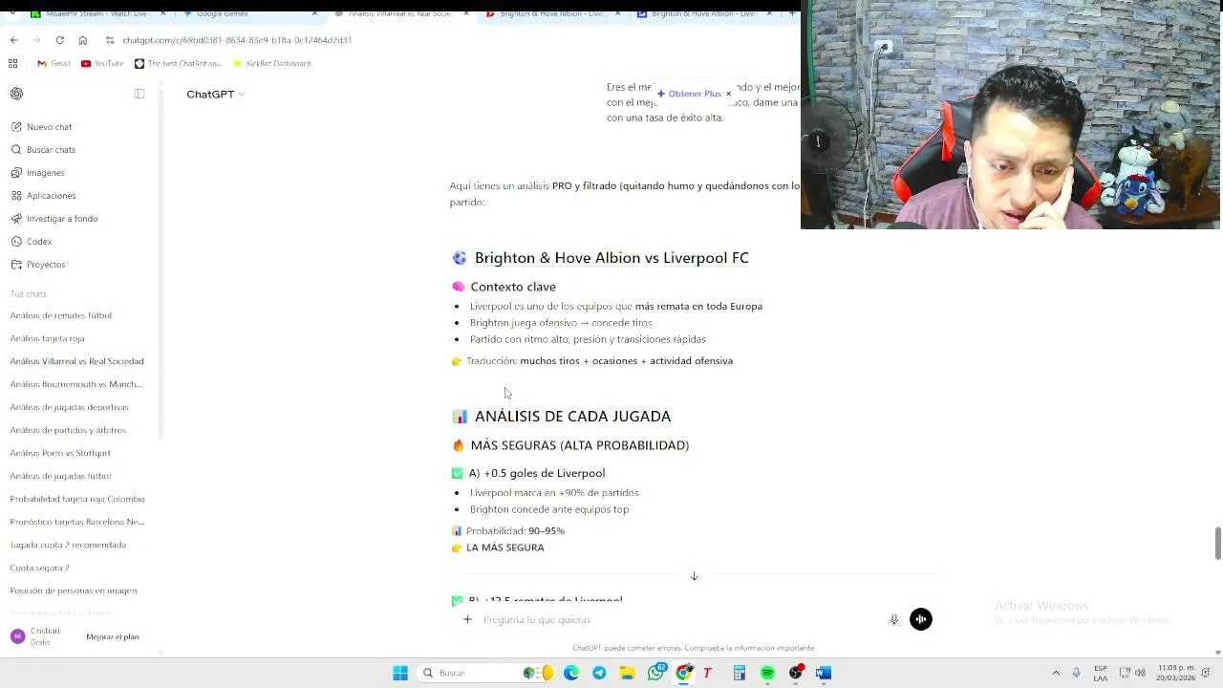Image resolution: width=1223 pixels, height=688 pixels.
Task: Close the Google Gemini tab
Action: point(314,13)
